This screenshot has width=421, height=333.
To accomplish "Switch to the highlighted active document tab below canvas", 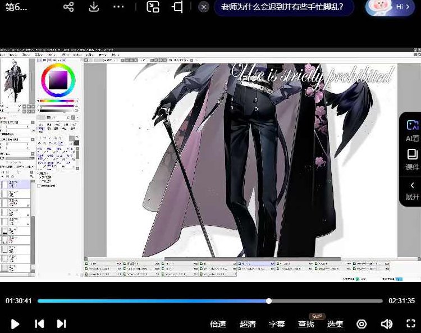I will click(x=257, y=264).
